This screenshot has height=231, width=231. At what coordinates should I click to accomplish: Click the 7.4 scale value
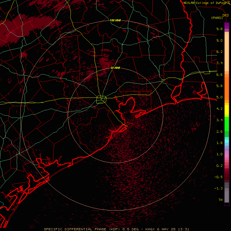click(x=219, y=63)
